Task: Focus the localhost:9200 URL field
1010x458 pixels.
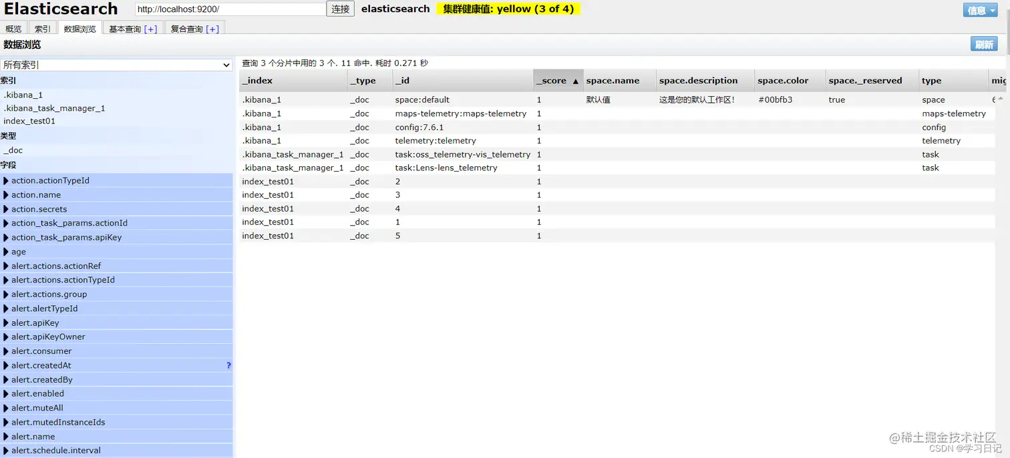Action: point(230,9)
